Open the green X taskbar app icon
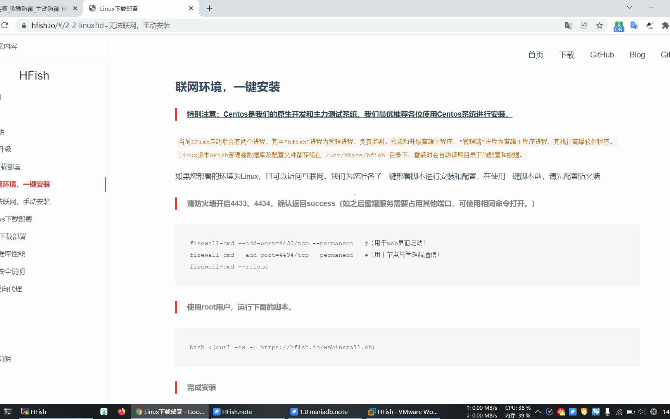This screenshot has height=419, width=670. (x=104, y=412)
